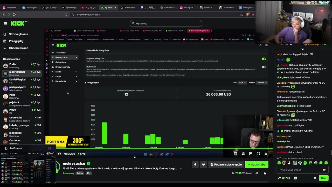Bookmark page with bookmark icon
This screenshot has height=187, width=332.
(66, 15)
